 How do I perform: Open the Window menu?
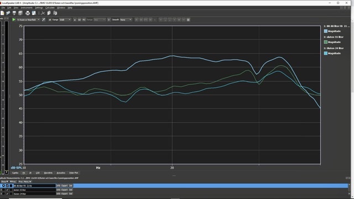(x=61, y=8)
